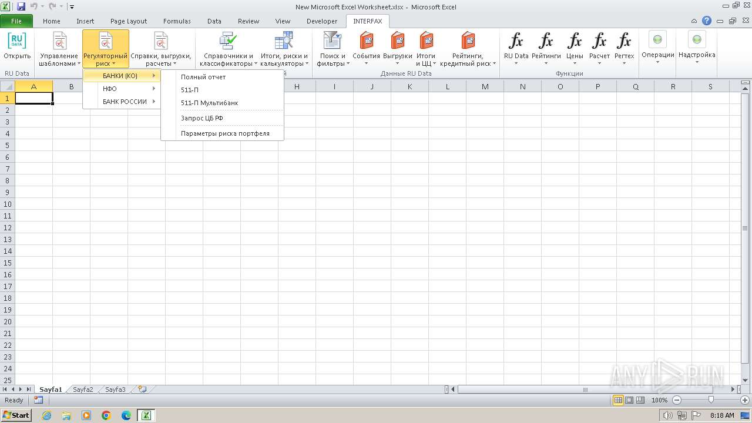Switch to Page Layout view button
Viewport: 752px width, 423px height.
(629, 400)
